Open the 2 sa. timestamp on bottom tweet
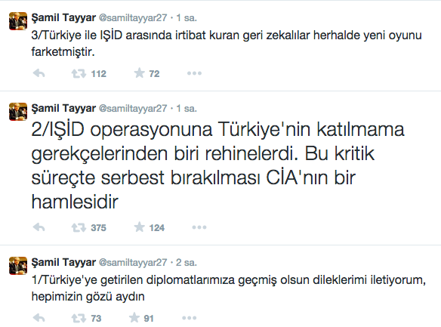441x327 pixels. pos(187,262)
